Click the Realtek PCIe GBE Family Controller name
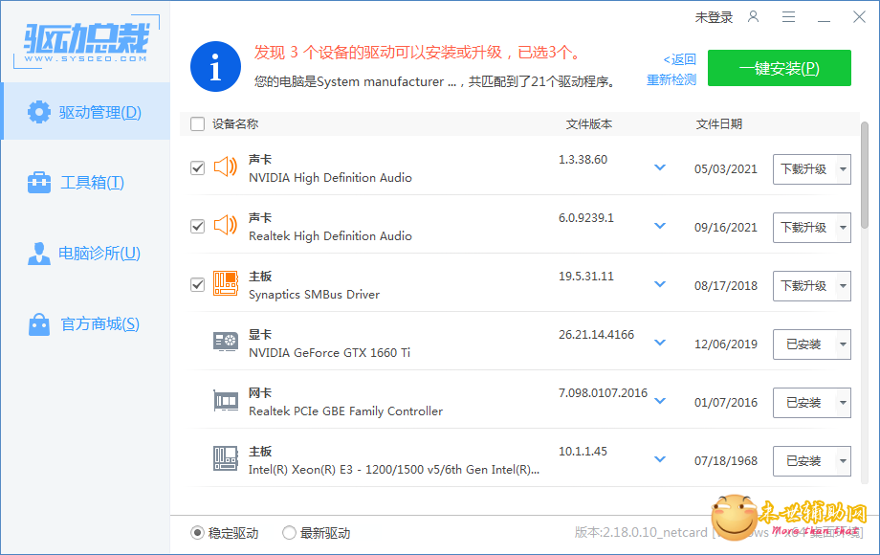 (x=345, y=411)
